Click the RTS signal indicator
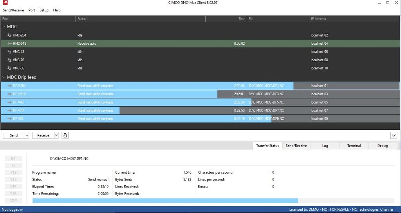Screen dimensions: 401x213 (x=13, y=173)
